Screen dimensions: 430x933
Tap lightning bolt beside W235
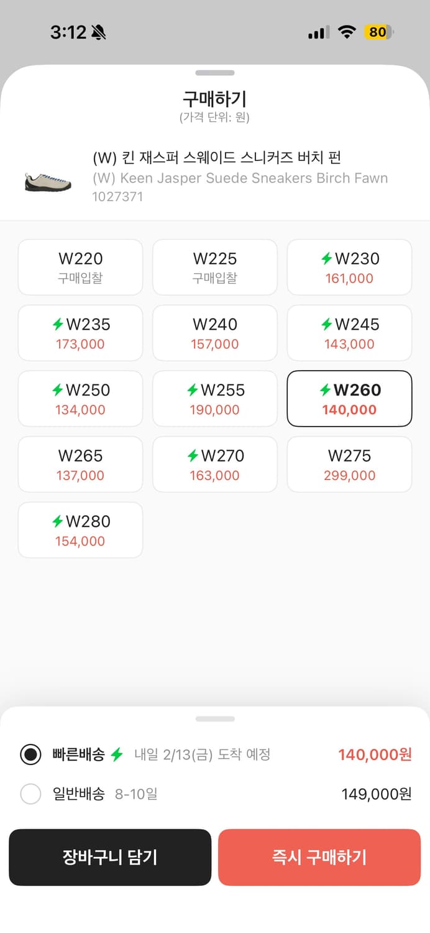pos(58,324)
